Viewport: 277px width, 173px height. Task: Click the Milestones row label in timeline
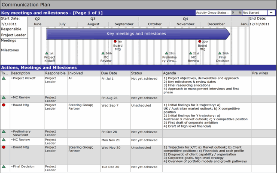click(10, 50)
